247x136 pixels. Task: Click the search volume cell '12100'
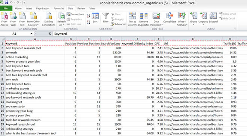111,53
